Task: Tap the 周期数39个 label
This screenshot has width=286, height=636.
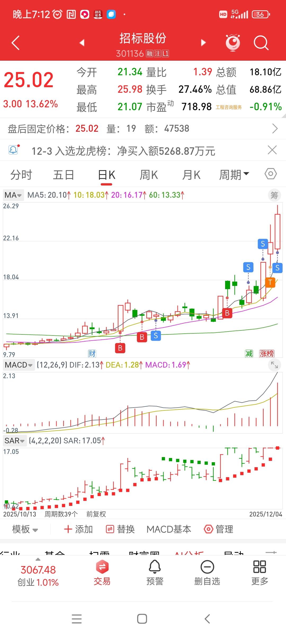Action: (61, 514)
